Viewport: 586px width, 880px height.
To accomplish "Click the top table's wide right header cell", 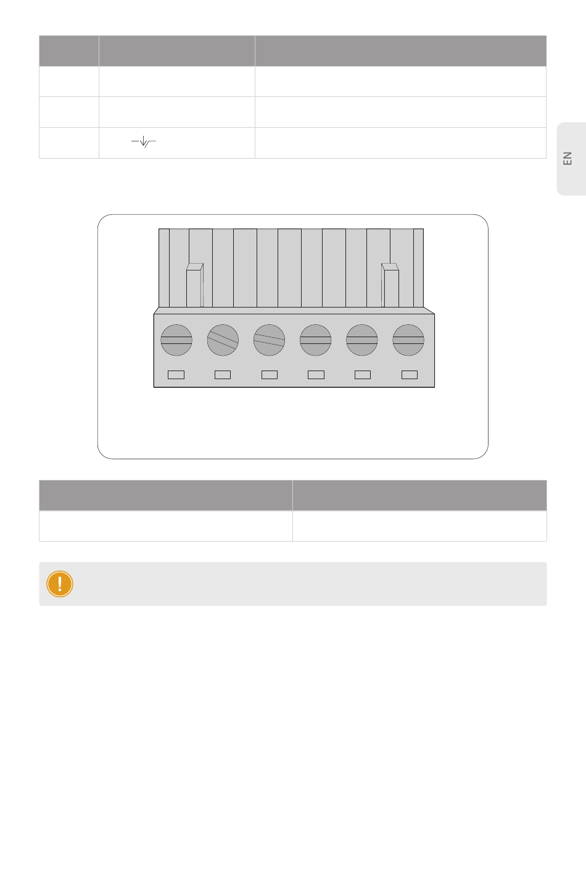I will [x=401, y=51].
